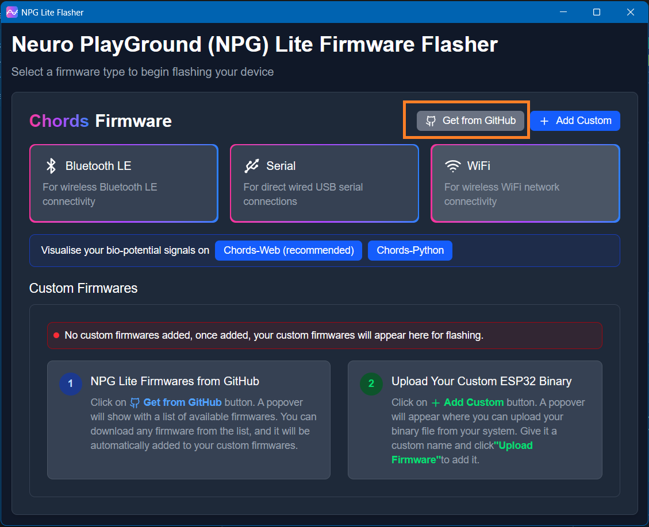The height and width of the screenshot is (527, 649).
Task: Click the GitHub octocat icon in the header button
Action: coord(431,121)
